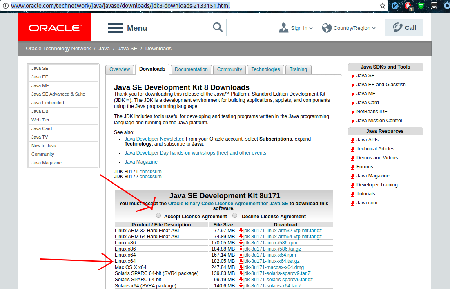Open Web Tier sidebar item
The height and width of the screenshot is (289, 450).
(x=63, y=120)
